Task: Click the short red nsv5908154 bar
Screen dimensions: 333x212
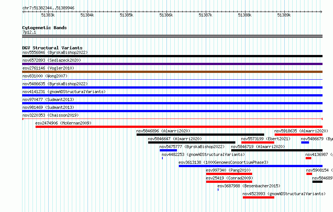Action: [309, 174]
